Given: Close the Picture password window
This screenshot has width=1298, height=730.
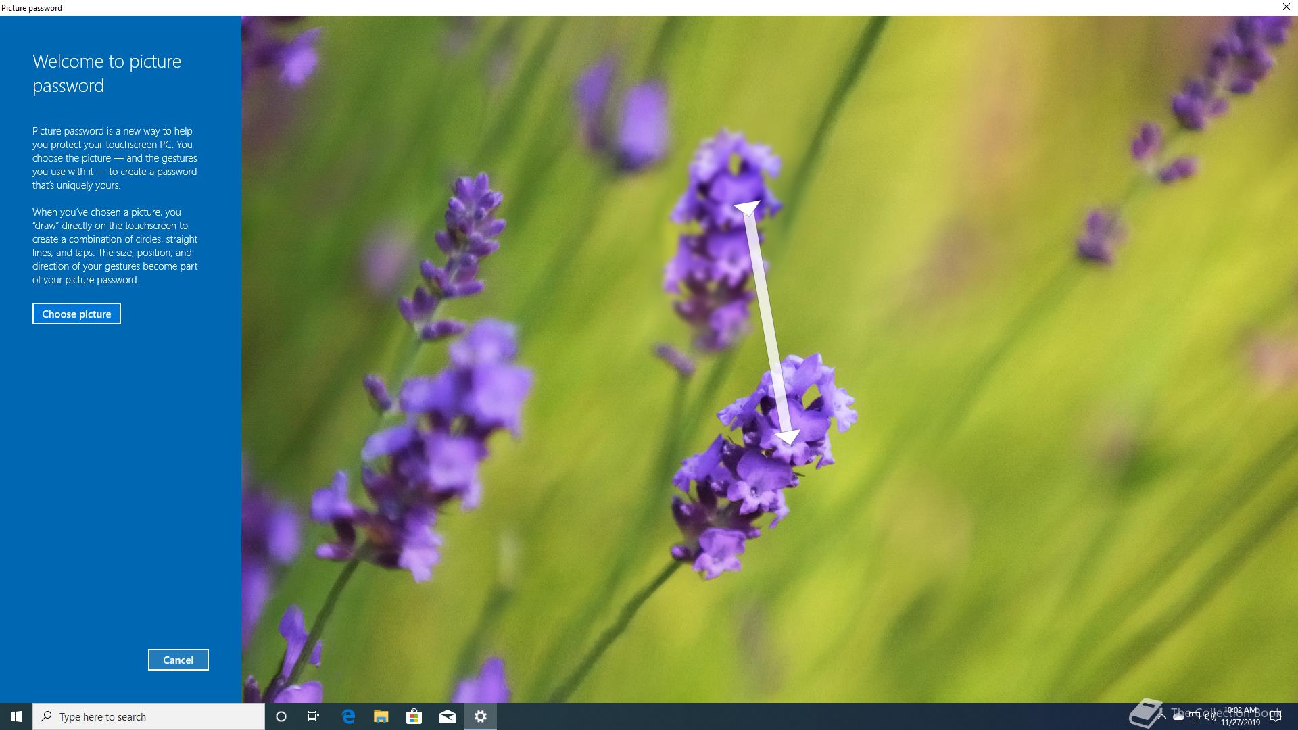Looking at the screenshot, I should click(x=1286, y=7).
